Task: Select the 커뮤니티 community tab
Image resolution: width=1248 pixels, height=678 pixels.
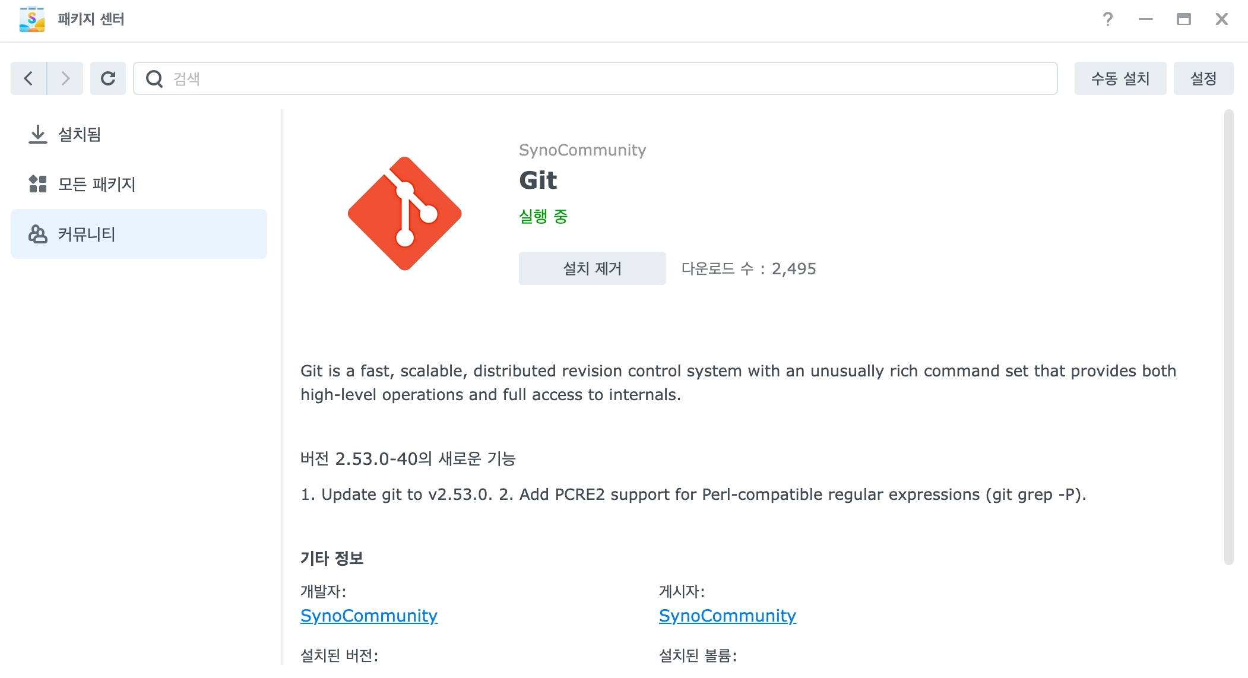Action: tap(139, 234)
